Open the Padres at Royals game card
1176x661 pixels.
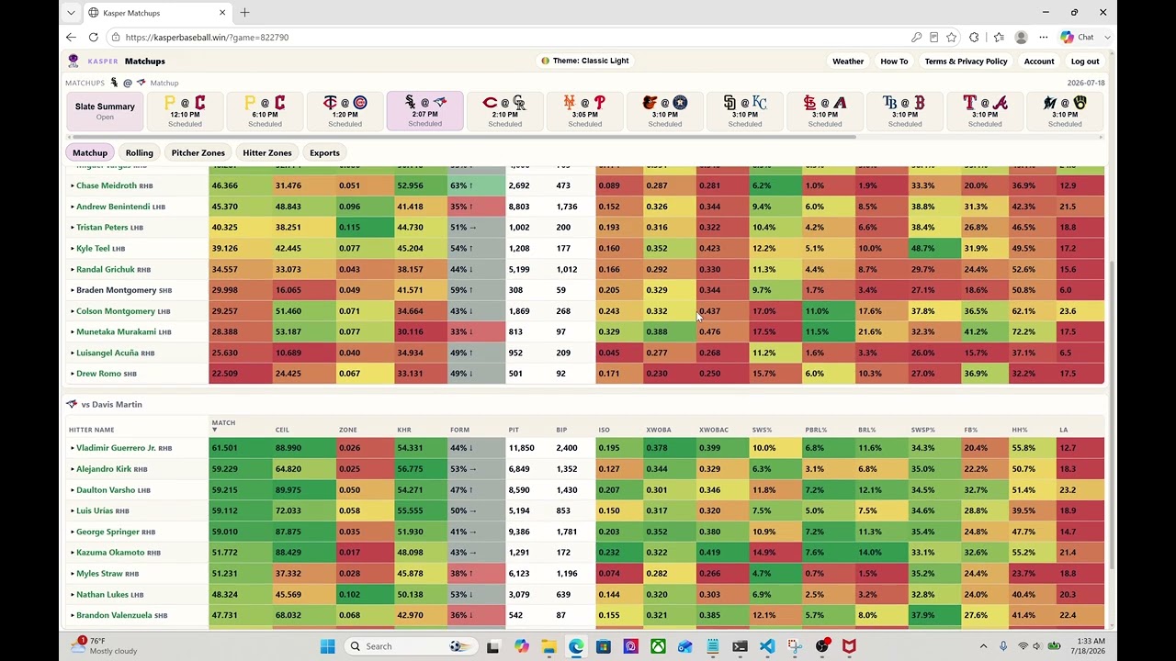point(744,111)
